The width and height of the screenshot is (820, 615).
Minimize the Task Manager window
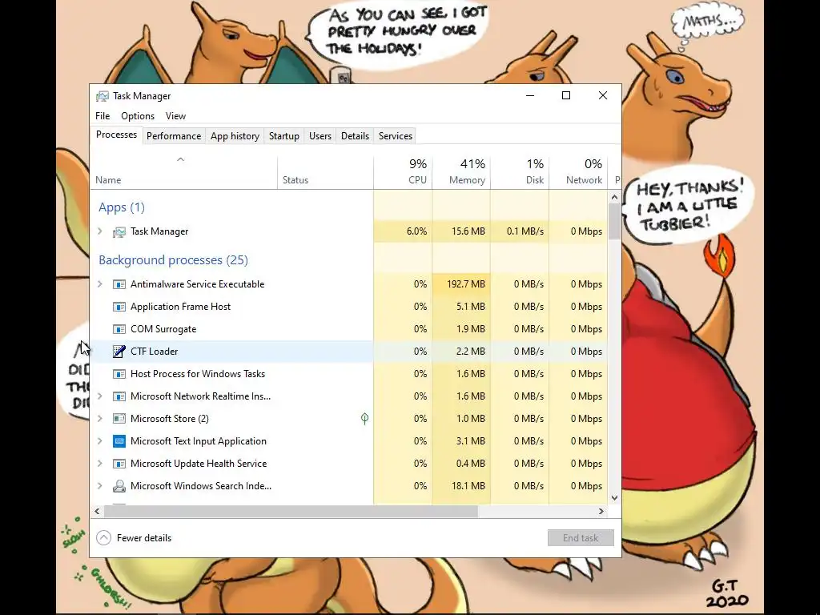(x=530, y=95)
